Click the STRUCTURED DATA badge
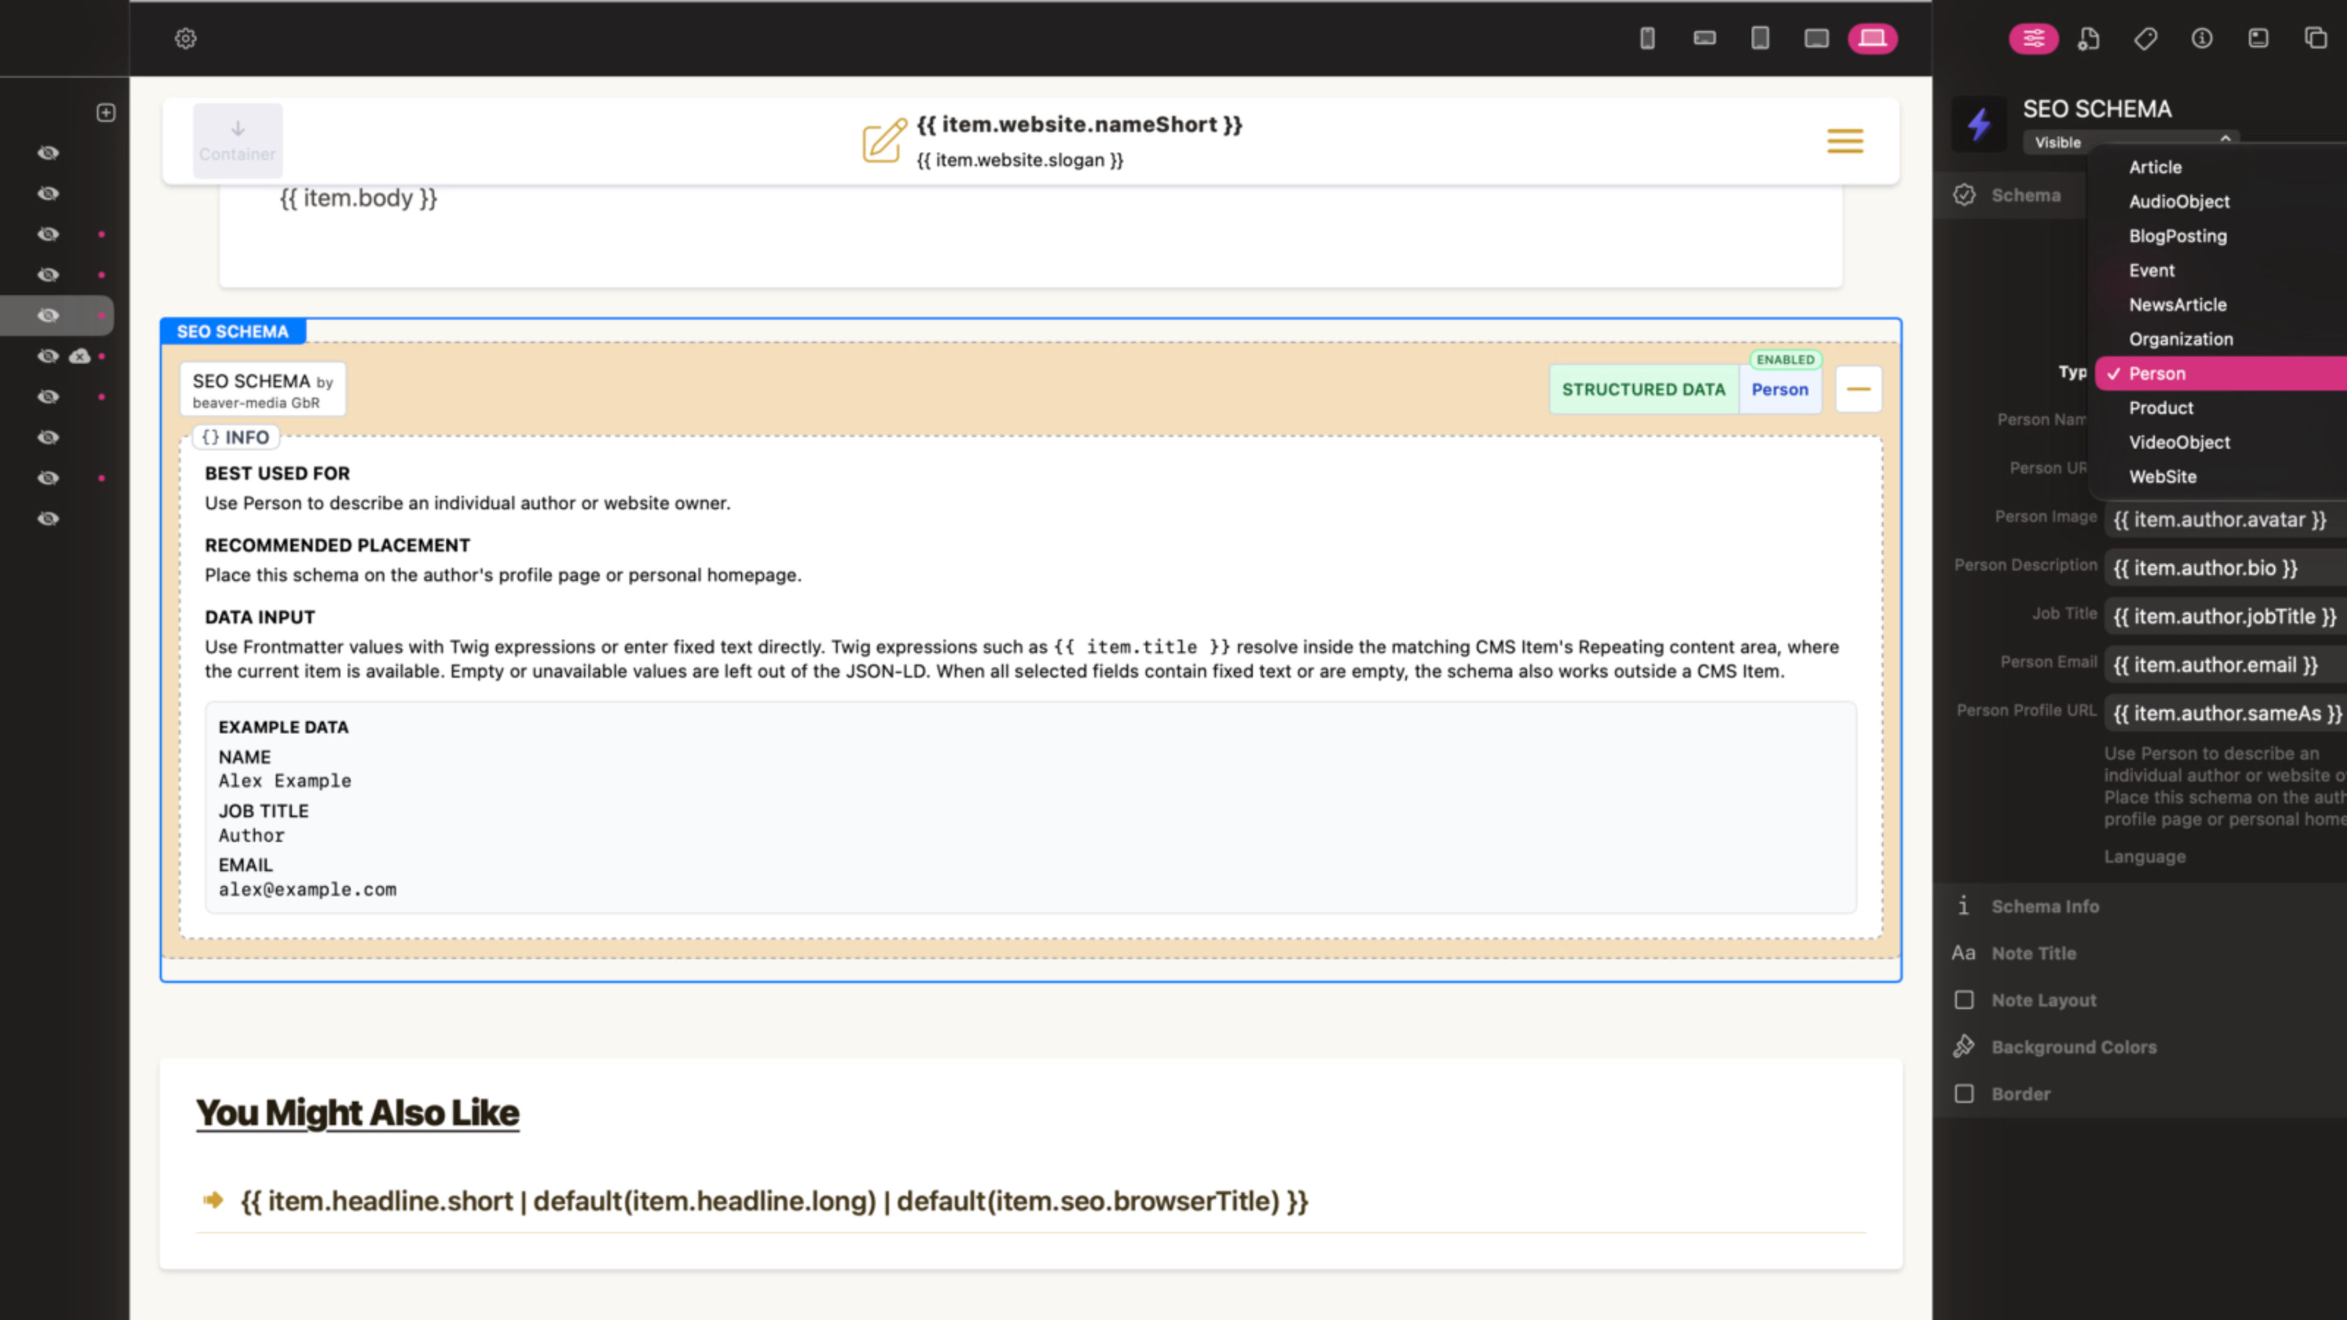The width and height of the screenshot is (2347, 1320). click(1644, 389)
